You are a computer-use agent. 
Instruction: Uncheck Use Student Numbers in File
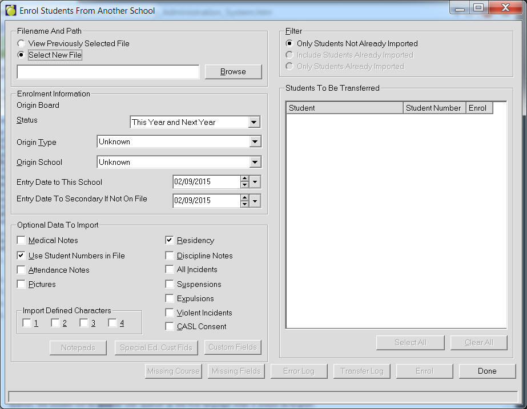pyautogui.click(x=21, y=256)
